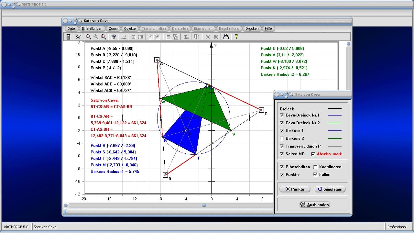414x233 pixels.
Task: Click the double-box toolbar icon
Action: [x=141, y=37]
